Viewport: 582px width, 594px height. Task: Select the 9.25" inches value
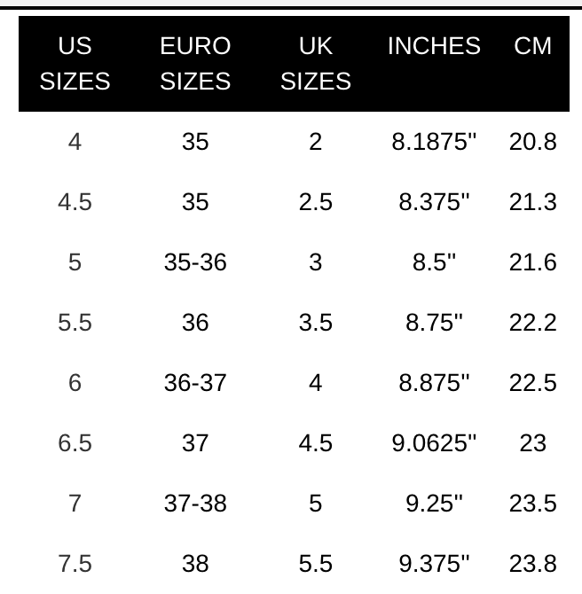[434, 504]
